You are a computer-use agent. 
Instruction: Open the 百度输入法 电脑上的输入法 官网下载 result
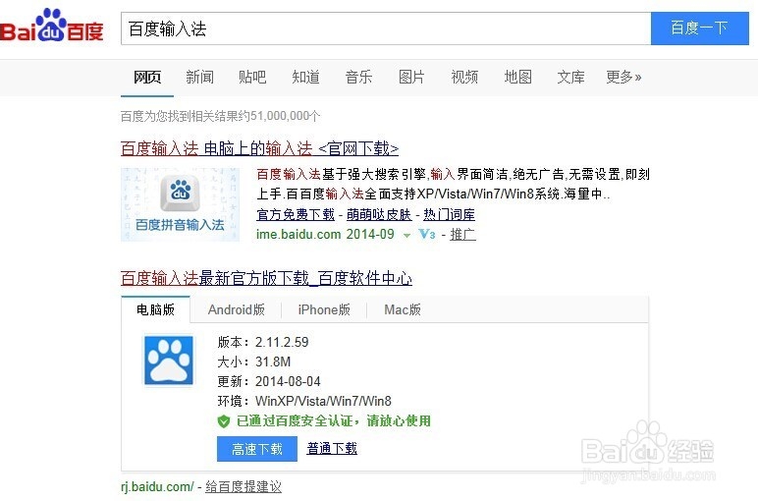point(259,148)
